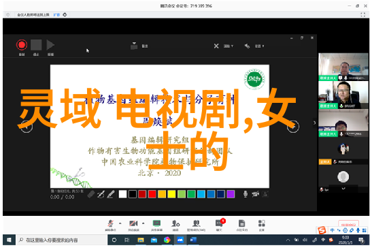Collapse the participant video side panel

tap(315, 123)
